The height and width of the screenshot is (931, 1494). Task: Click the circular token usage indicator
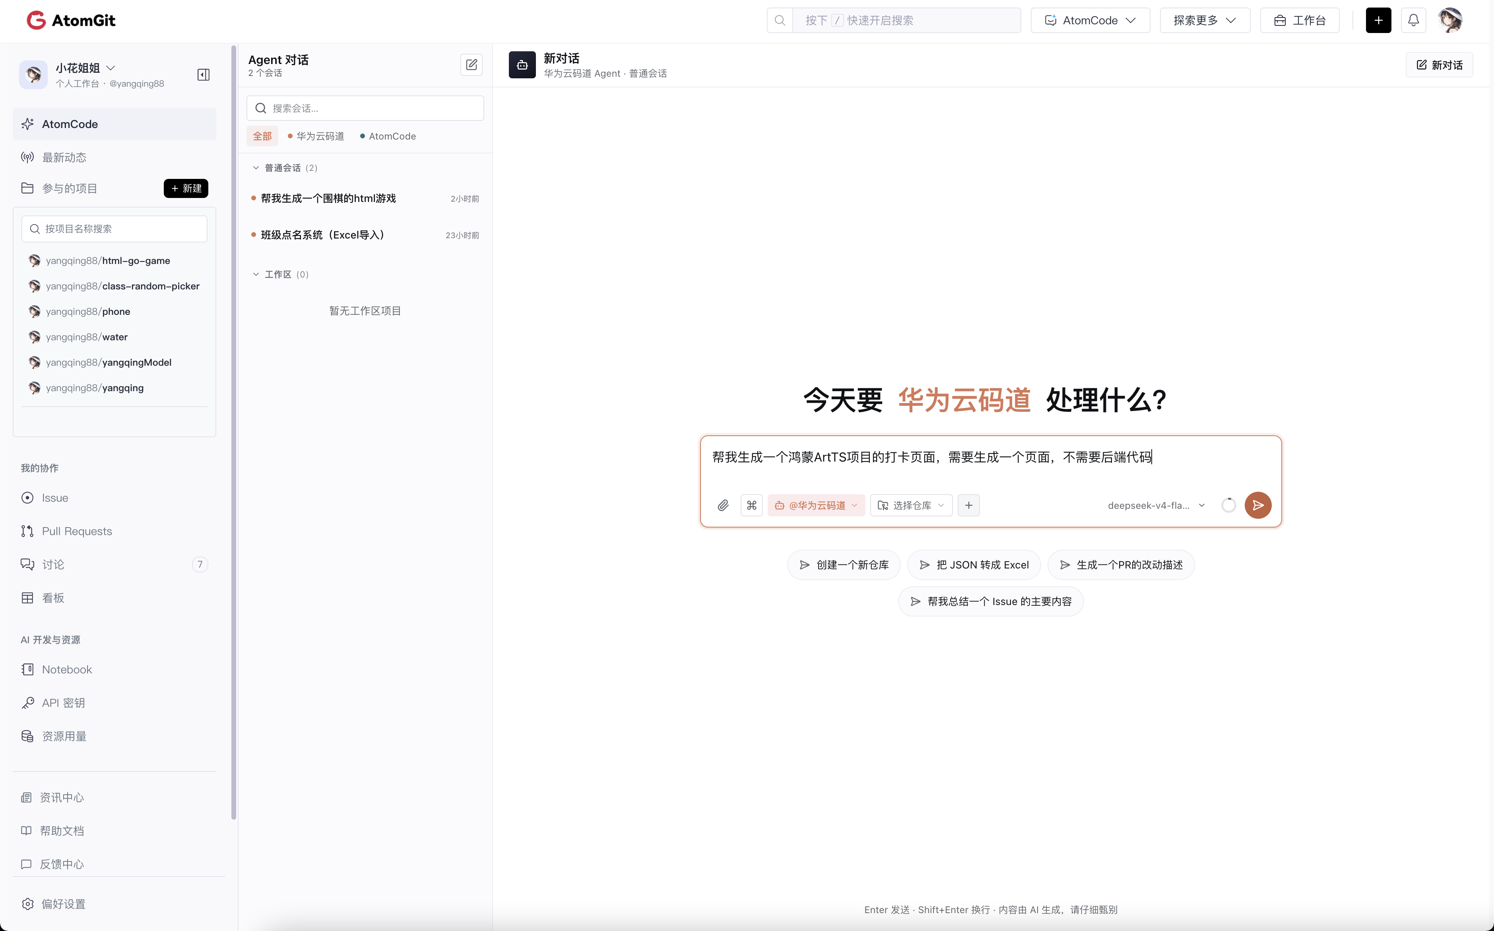point(1228,506)
